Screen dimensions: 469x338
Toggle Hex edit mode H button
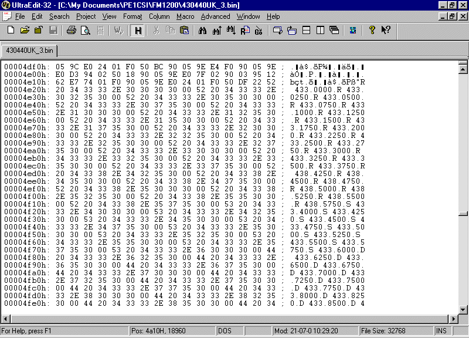click(x=138, y=31)
